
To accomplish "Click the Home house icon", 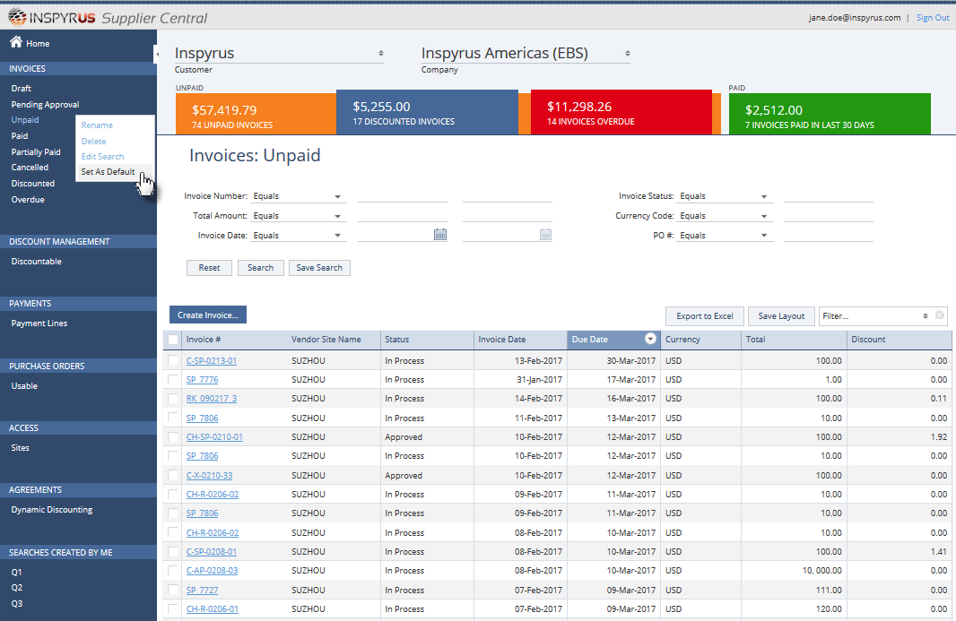I will [16, 42].
